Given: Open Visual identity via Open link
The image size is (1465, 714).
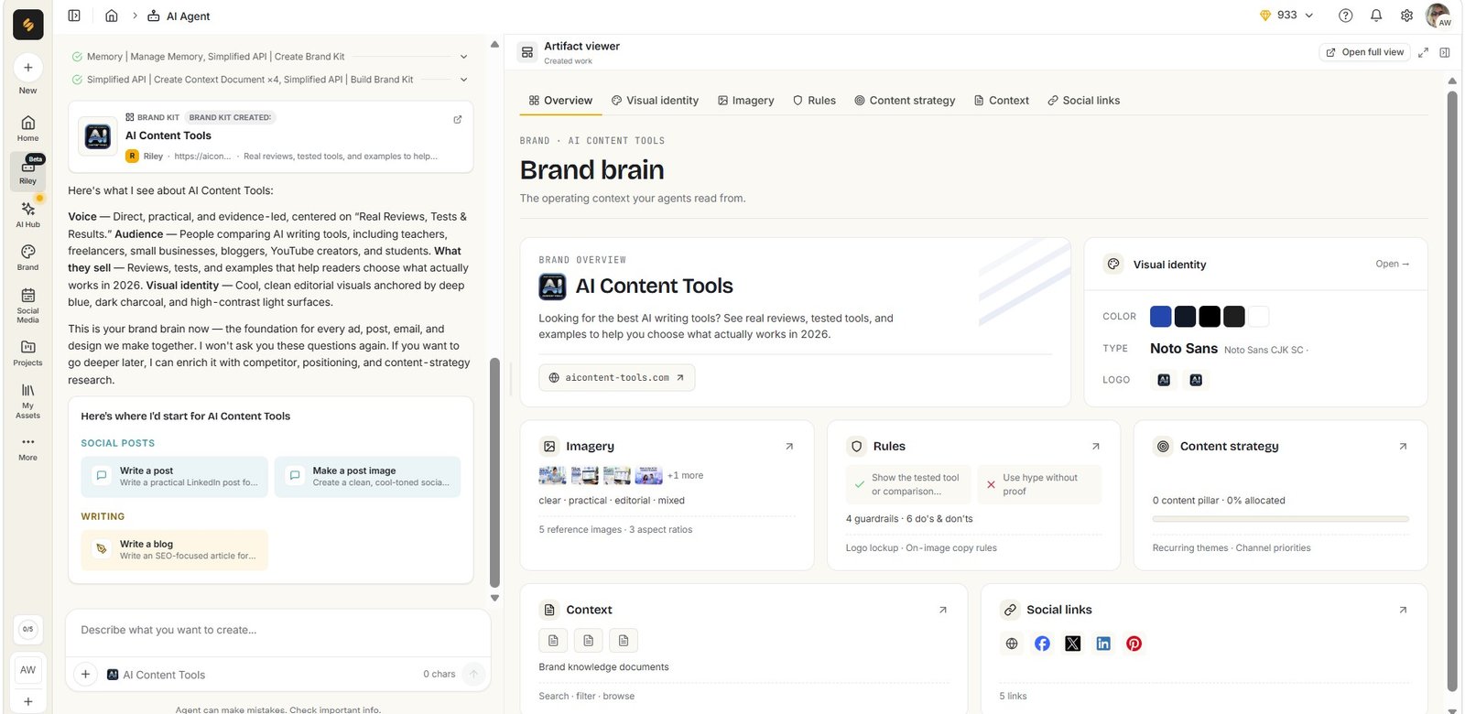Looking at the screenshot, I should pyautogui.click(x=1392, y=264).
